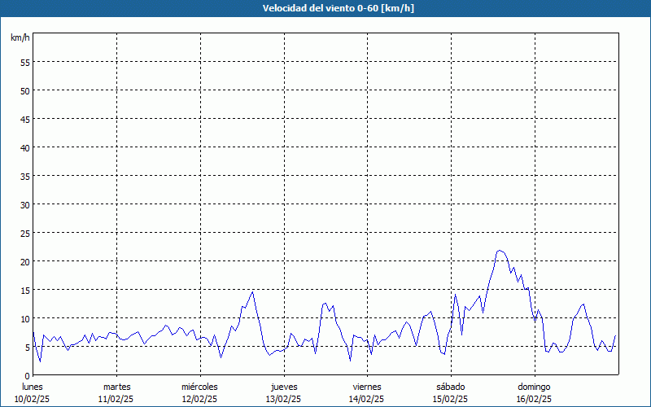651x407 pixels.
Task: Click the 'Velocidad del viento 0-60 [km/h]' title
Action: tap(338, 8)
